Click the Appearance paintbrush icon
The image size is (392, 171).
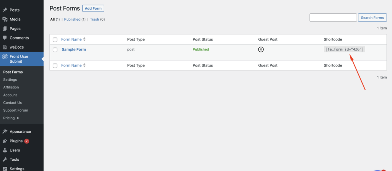point(5,132)
